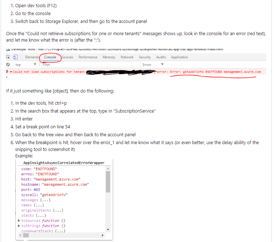
Task: Open the Audits tab
Action: click(161, 57)
